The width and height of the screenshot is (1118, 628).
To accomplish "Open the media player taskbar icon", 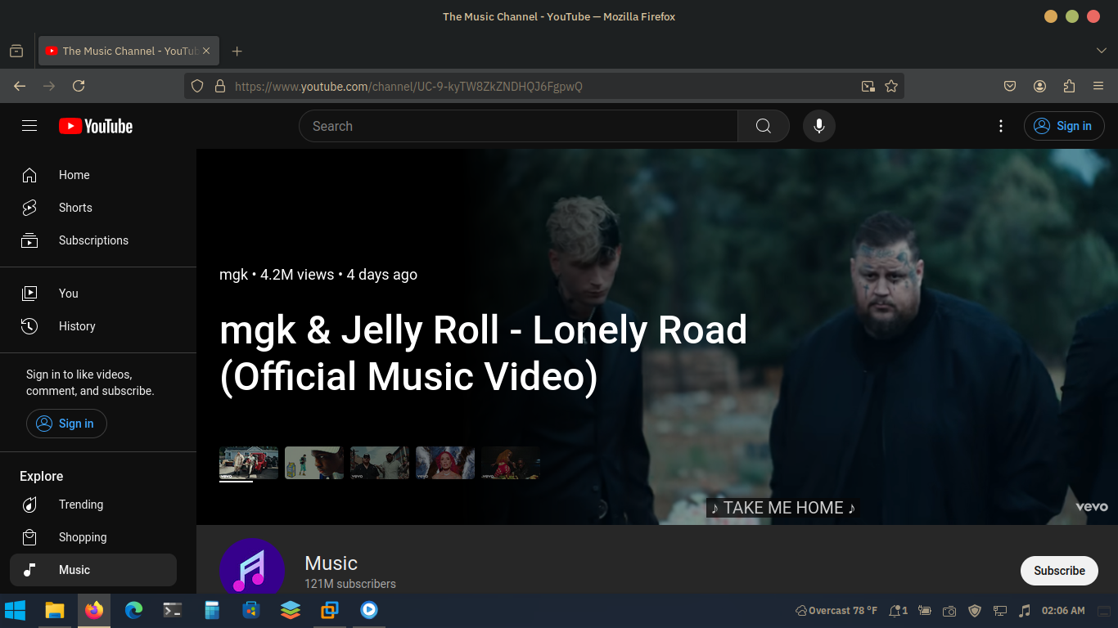I will (x=369, y=610).
